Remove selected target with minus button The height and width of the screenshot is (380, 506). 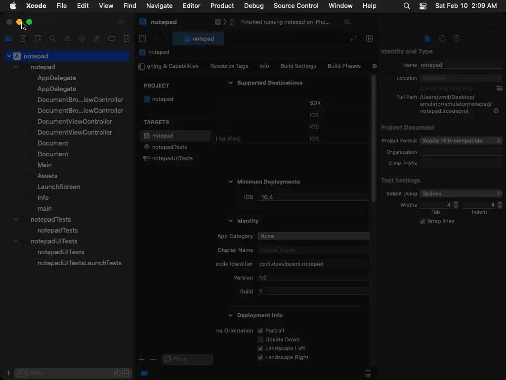click(153, 359)
